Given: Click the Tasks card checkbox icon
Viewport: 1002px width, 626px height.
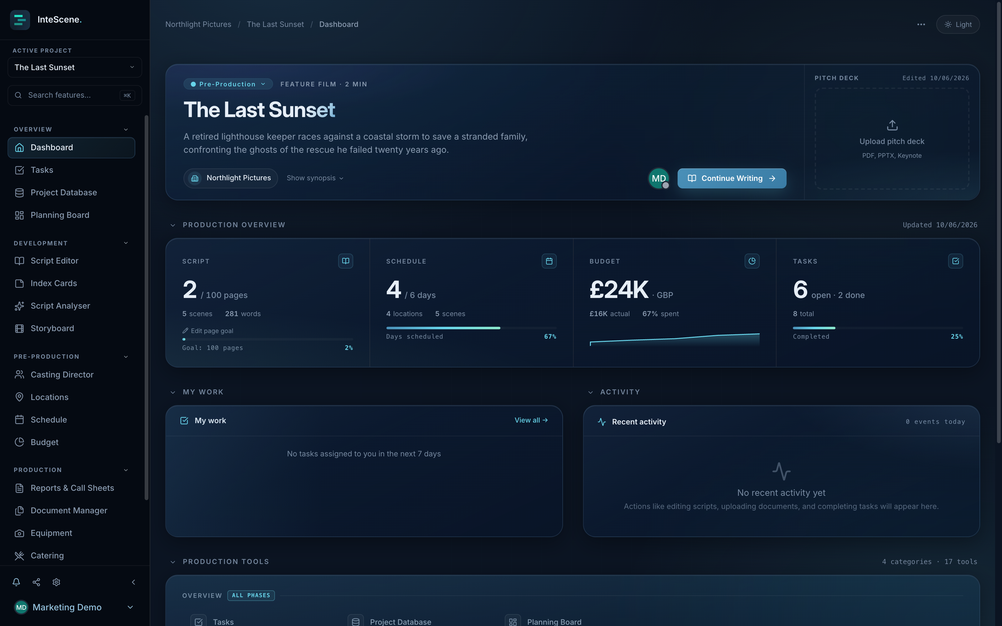Looking at the screenshot, I should click(956, 261).
